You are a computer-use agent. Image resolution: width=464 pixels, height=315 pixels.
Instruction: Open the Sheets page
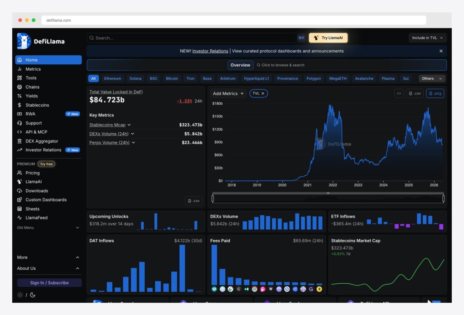coord(48,209)
